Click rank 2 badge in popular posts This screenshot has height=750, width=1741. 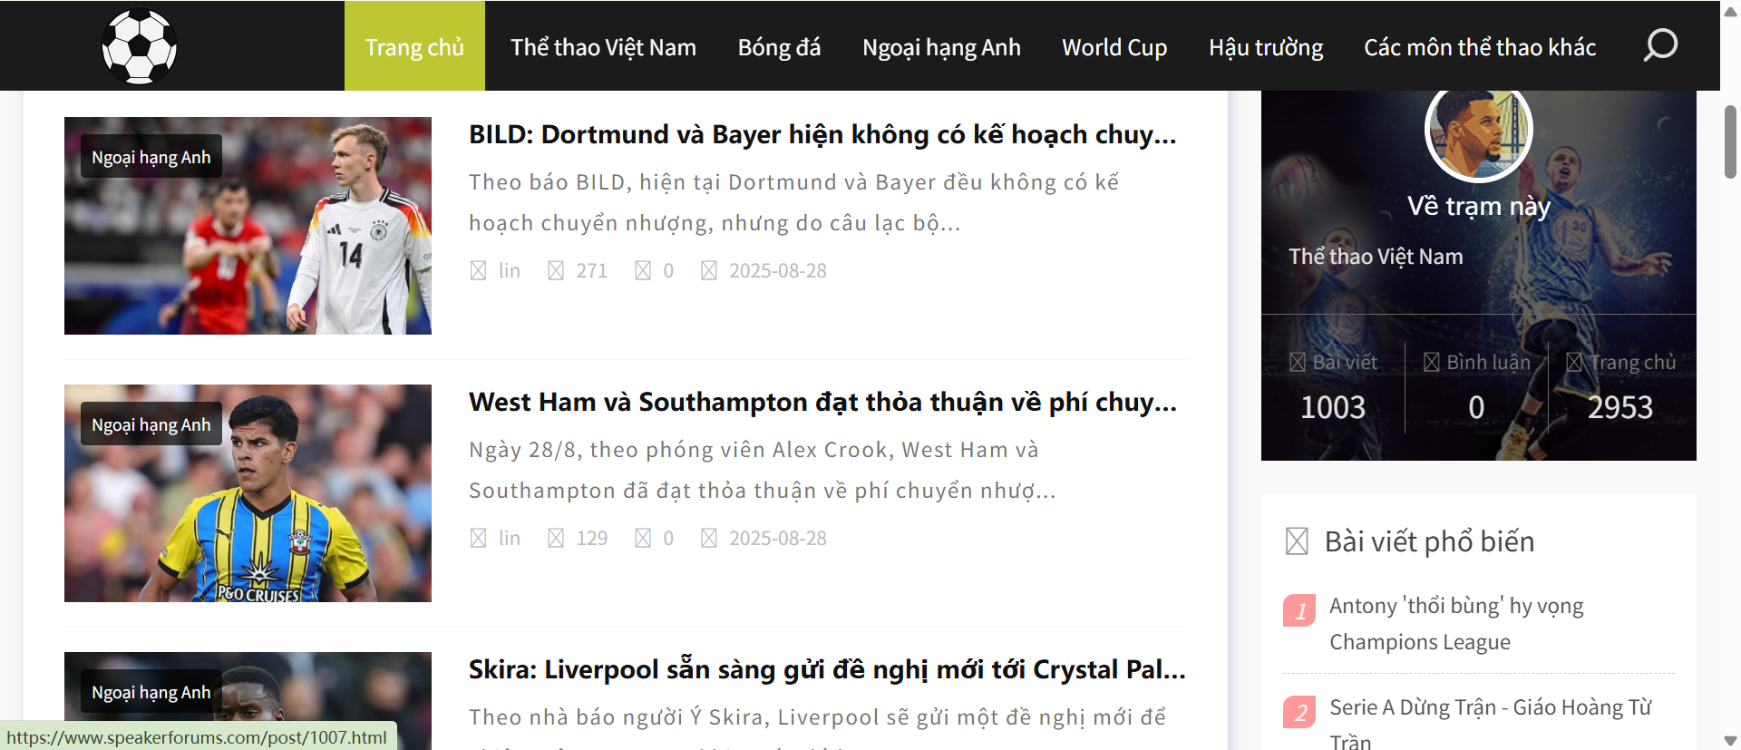coord(1300,712)
